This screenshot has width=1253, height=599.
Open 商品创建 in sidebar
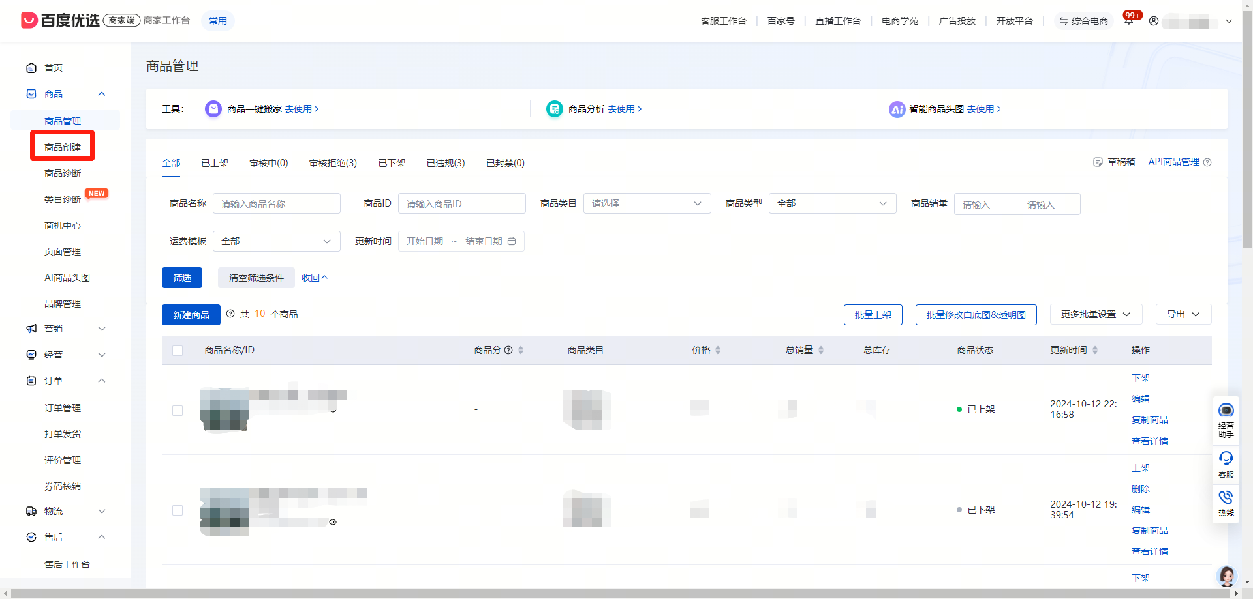(63, 147)
